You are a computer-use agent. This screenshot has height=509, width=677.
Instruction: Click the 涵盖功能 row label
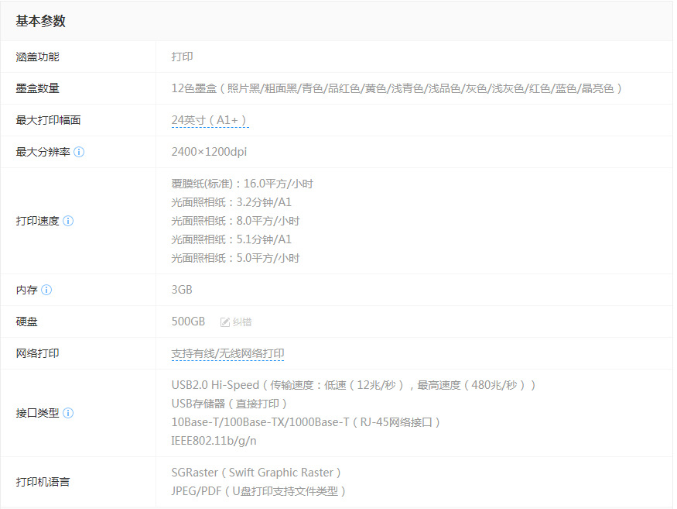tap(38, 57)
